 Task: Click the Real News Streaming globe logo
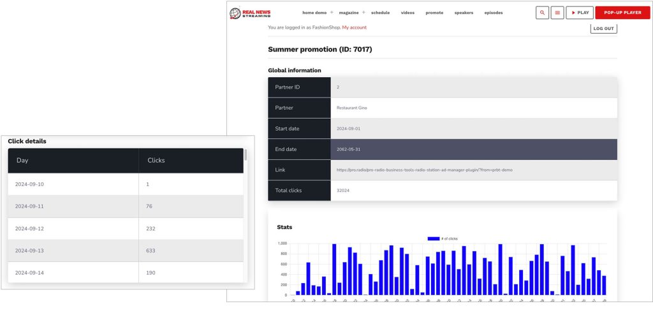235,13
